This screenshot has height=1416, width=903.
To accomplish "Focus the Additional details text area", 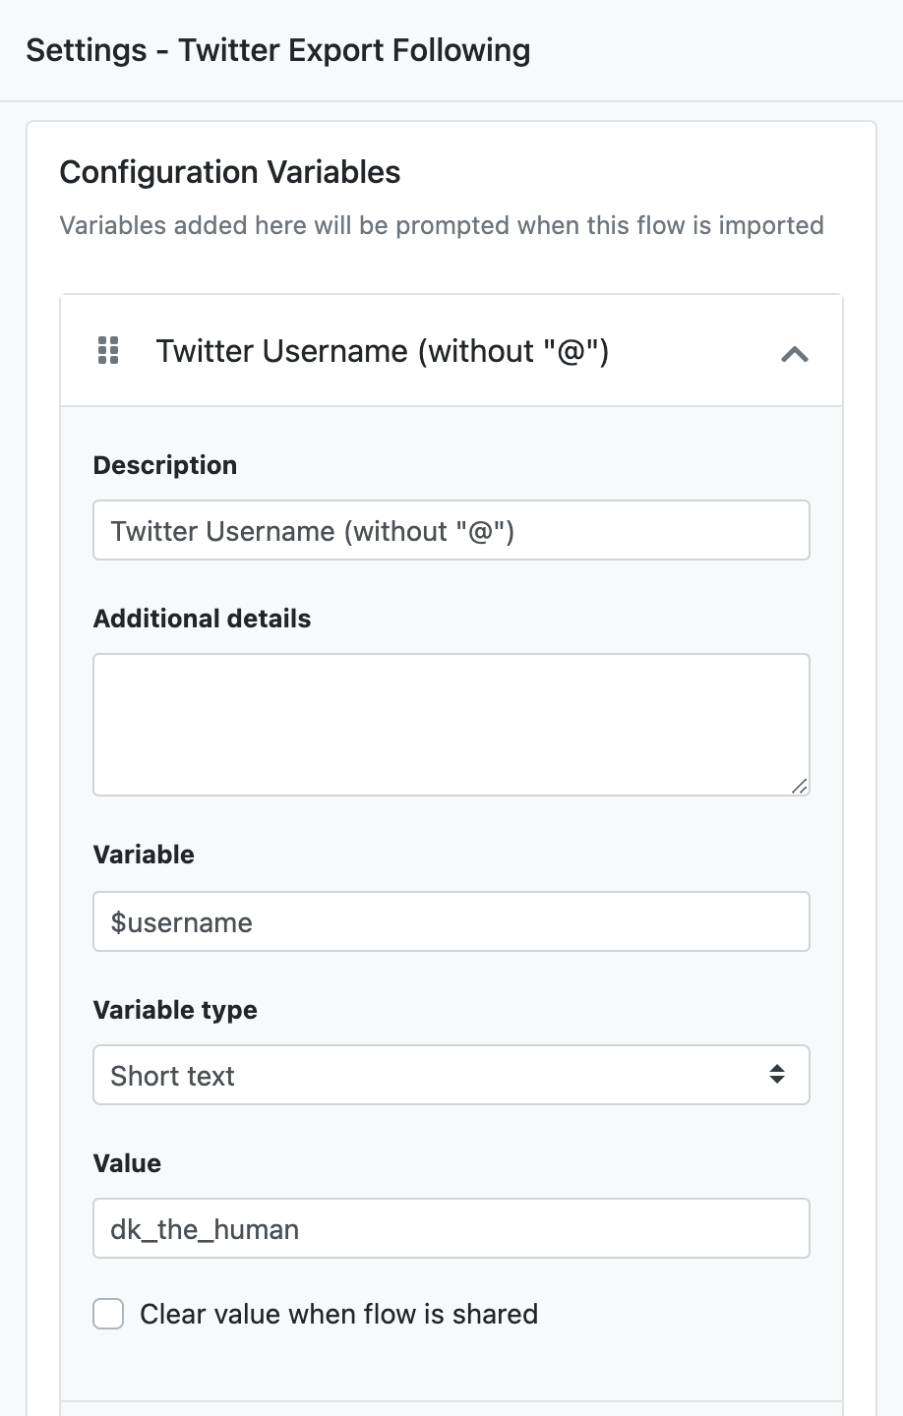I will [x=451, y=725].
